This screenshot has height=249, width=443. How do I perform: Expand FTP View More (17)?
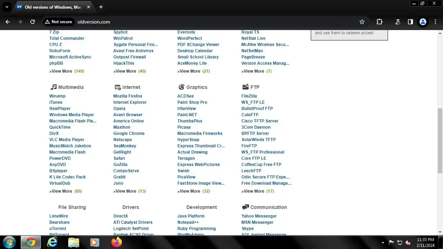258,191
